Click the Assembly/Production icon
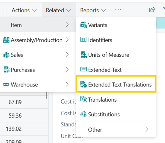The image size is (165, 143). [x=6, y=40]
